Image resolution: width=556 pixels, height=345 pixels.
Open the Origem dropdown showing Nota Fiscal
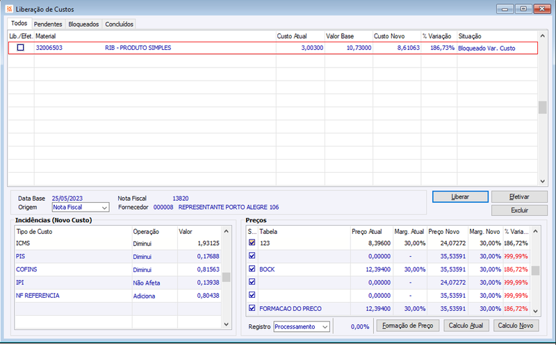[x=81, y=208]
